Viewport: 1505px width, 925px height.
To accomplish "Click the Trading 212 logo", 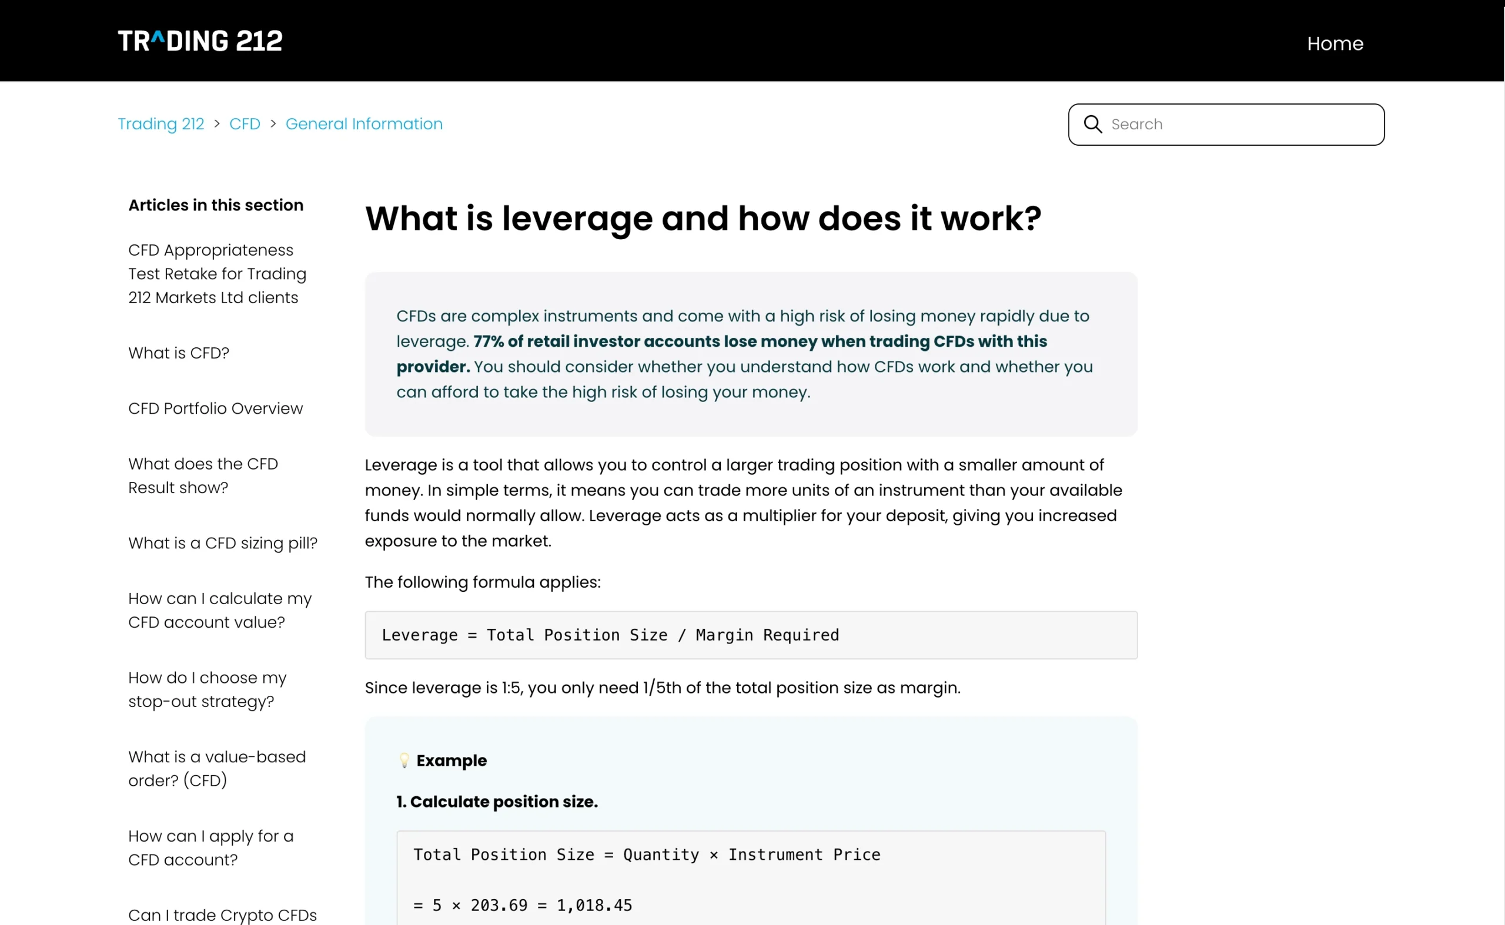I will pos(200,41).
